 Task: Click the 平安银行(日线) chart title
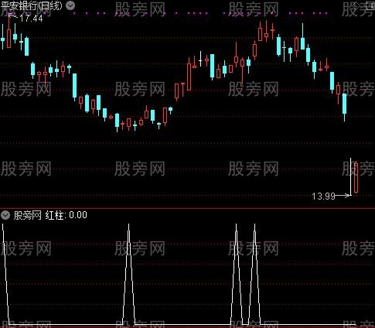(32, 5)
